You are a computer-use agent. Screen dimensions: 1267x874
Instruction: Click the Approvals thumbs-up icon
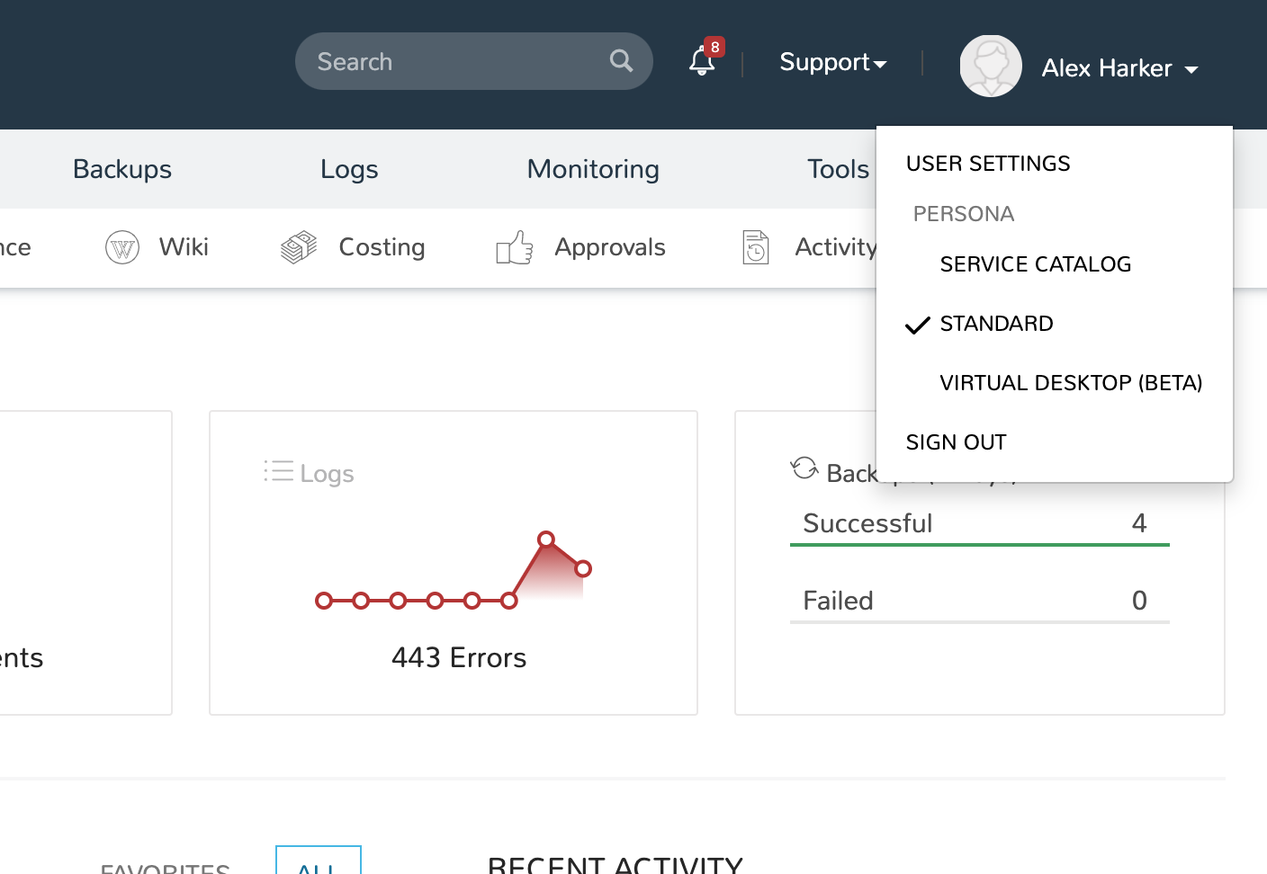pos(515,247)
